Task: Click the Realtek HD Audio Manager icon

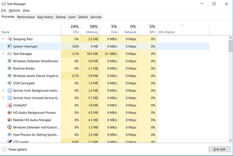Action: [10, 120]
